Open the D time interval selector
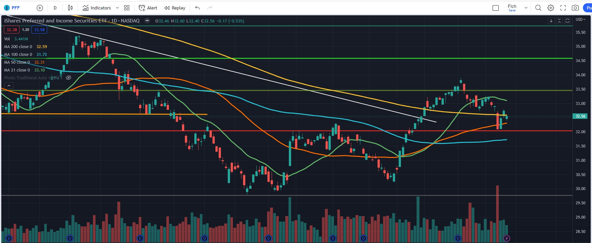 pyautogui.click(x=55, y=8)
